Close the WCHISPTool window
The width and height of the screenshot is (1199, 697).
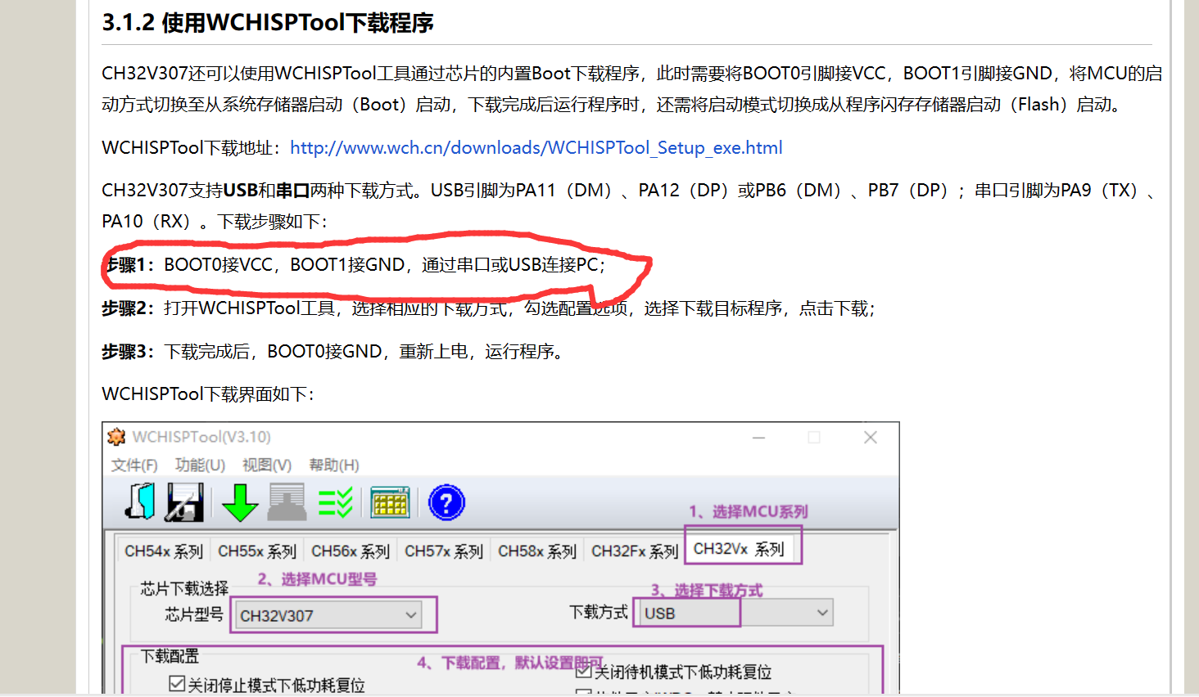click(871, 438)
